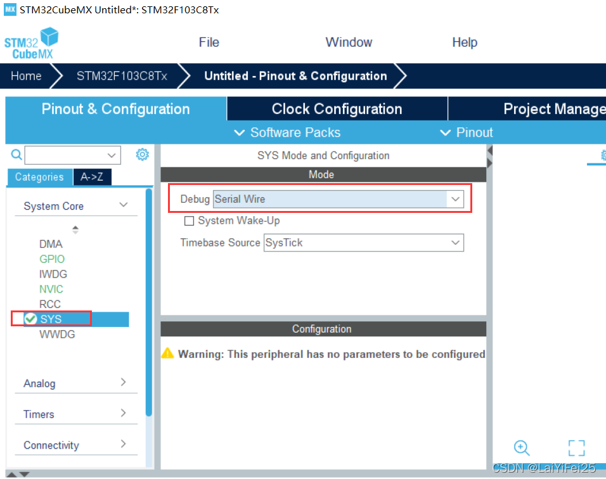Select DMA in System Core
This screenshot has width=606, height=479.
tap(51, 244)
